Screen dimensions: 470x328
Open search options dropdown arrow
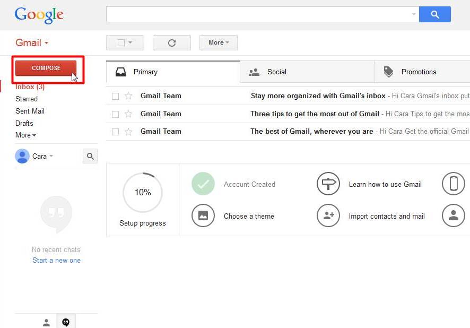[x=414, y=14]
